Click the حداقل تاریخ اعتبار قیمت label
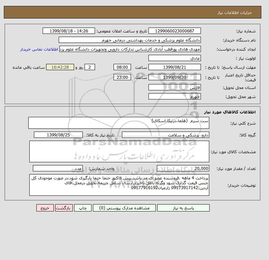The width and height of the screenshot is (269, 260). pyautogui.click(x=240, y=77)
